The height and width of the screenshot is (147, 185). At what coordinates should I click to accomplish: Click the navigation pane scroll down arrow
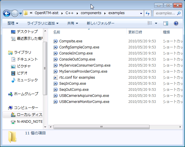pos(45,127)
